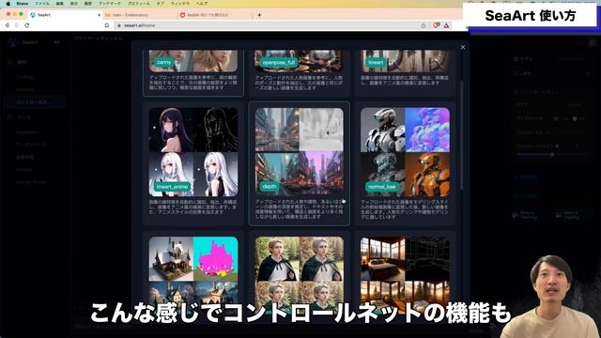Go back in browser history
The height and width of the screenshot is (338, 601).
coord(7,25)
